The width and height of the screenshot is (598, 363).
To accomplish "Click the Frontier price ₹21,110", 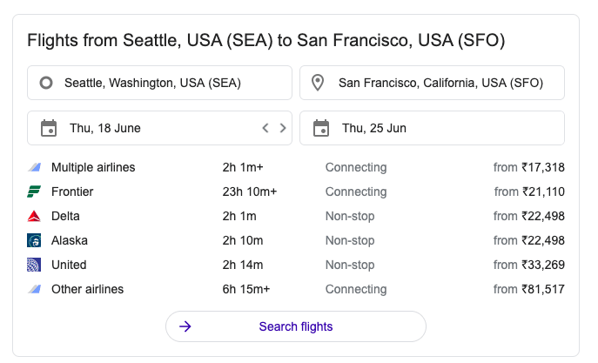I will click(x=543, y=192).
